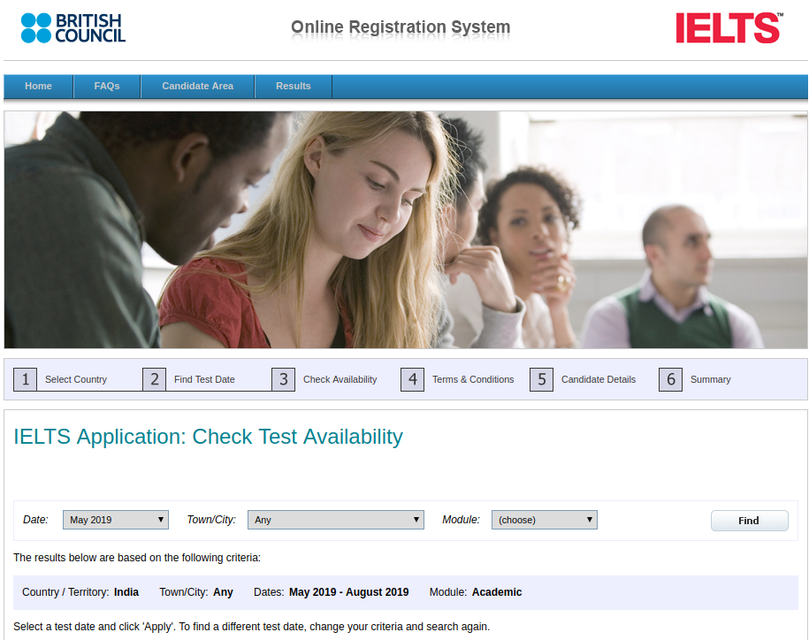This screenshot has height=640, width=809.
Task: Click the Select Country step label
Action: (x=76, y=379)
